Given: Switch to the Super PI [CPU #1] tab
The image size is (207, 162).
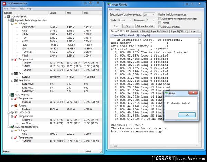Looking at the screenshot, I should tap(140, 31).
